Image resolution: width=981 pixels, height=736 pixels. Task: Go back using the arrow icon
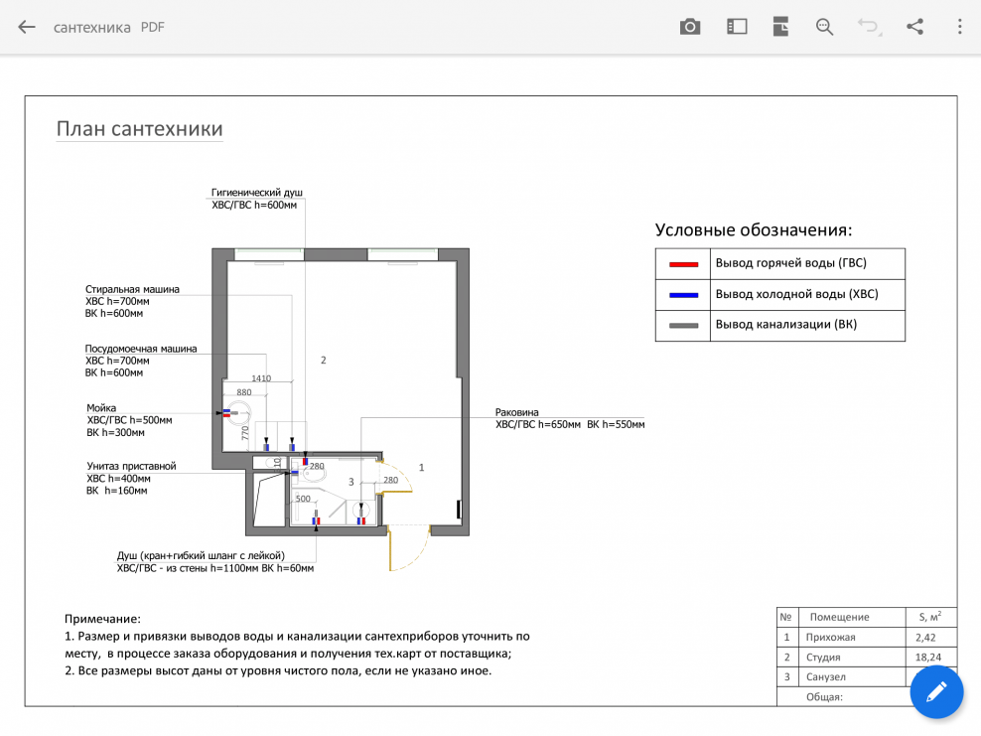(x=27, y=27)
